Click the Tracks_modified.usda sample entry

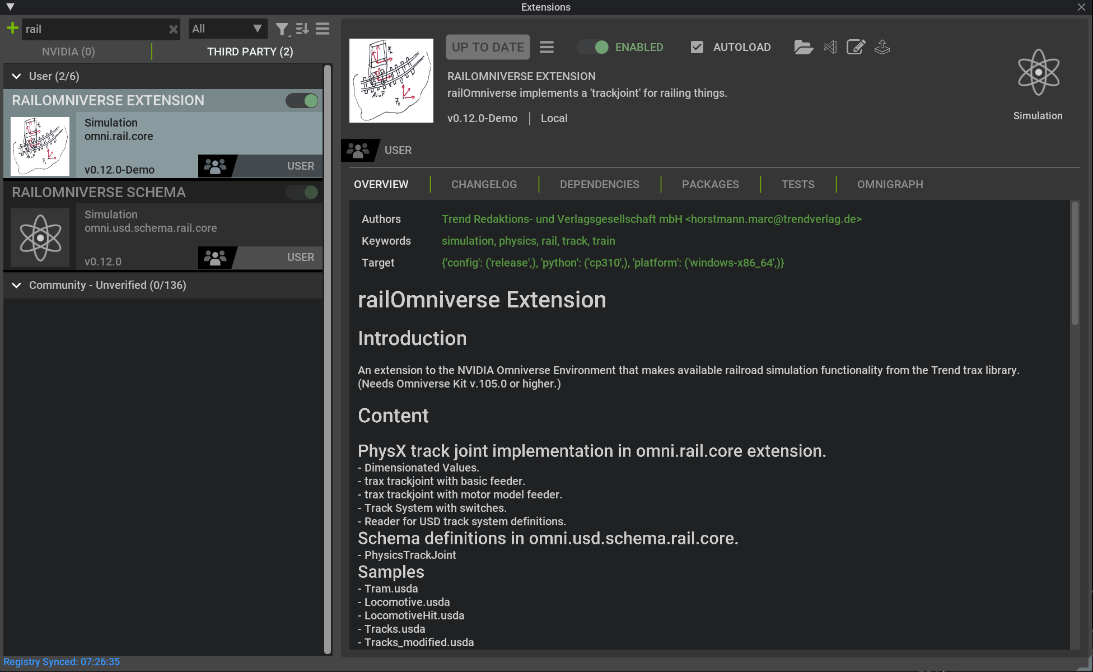coord(419,642)
